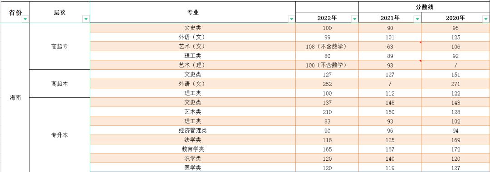Open the 专业 column filter dropdown
This screenshot has height=172, width=490.
(x=292, y=19)
